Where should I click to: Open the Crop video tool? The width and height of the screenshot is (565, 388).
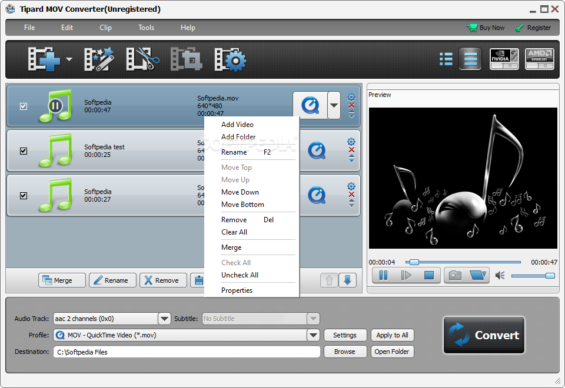pos(186,59)
